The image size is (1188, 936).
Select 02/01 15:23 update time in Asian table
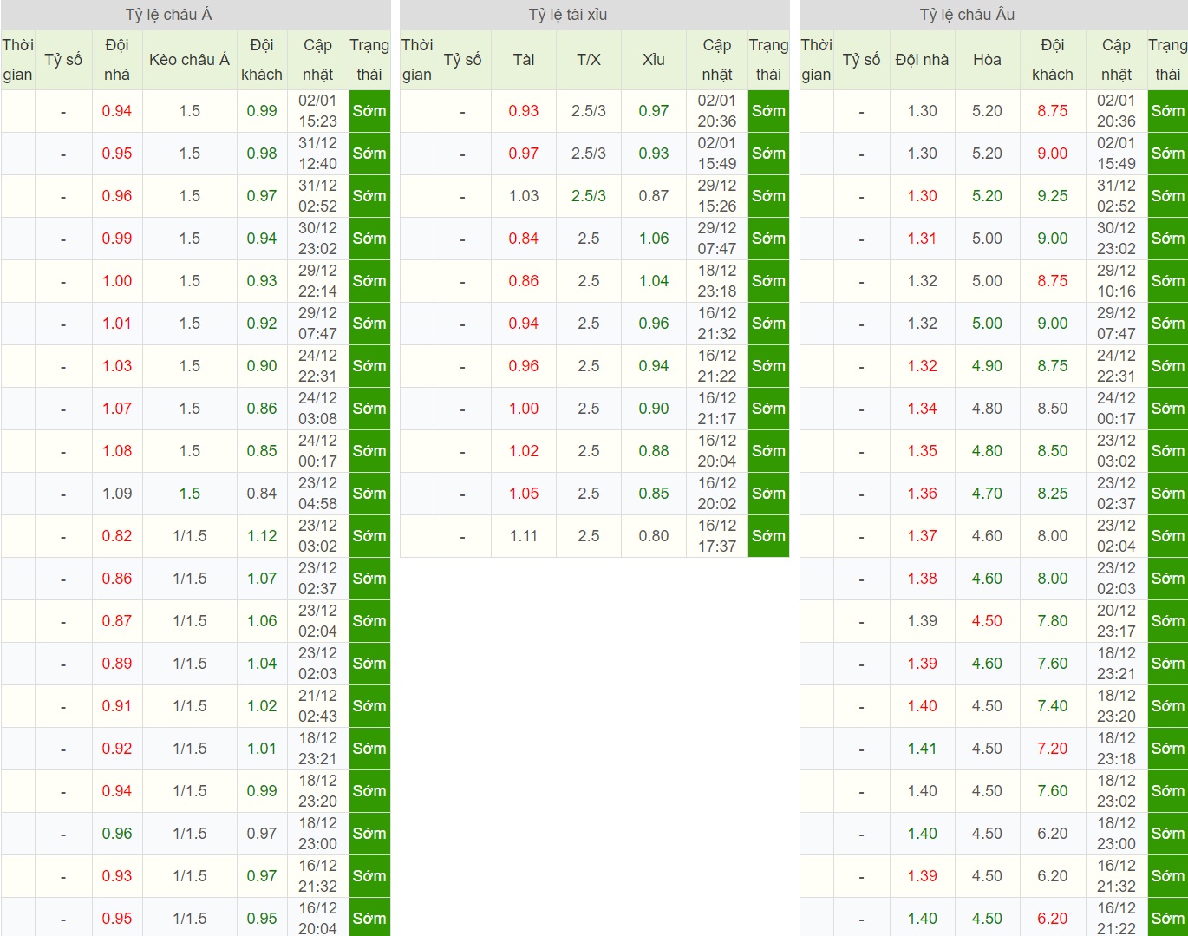[317, 111]
